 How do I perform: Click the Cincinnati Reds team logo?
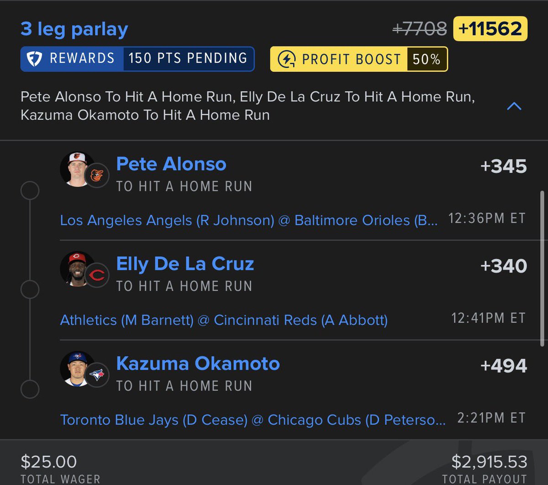click(97, 275)
